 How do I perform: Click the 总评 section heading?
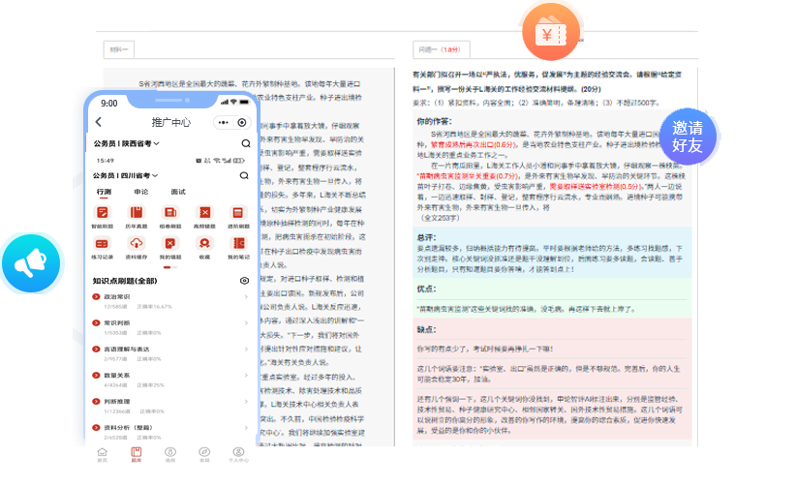pos(426,237)
